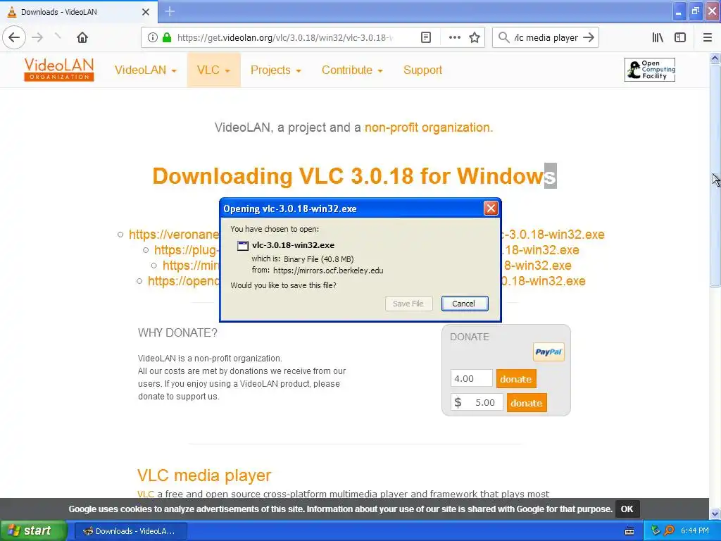Click the green secure padlock icon
This screenshot has height=541, width=721.
(167, 37)
